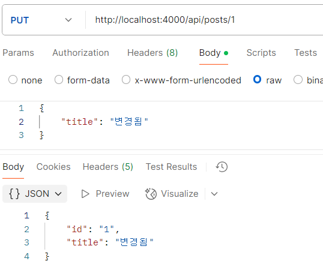Select the binary radio option
The width and height of the screenshot is (323, 264).
click(298, 80)
